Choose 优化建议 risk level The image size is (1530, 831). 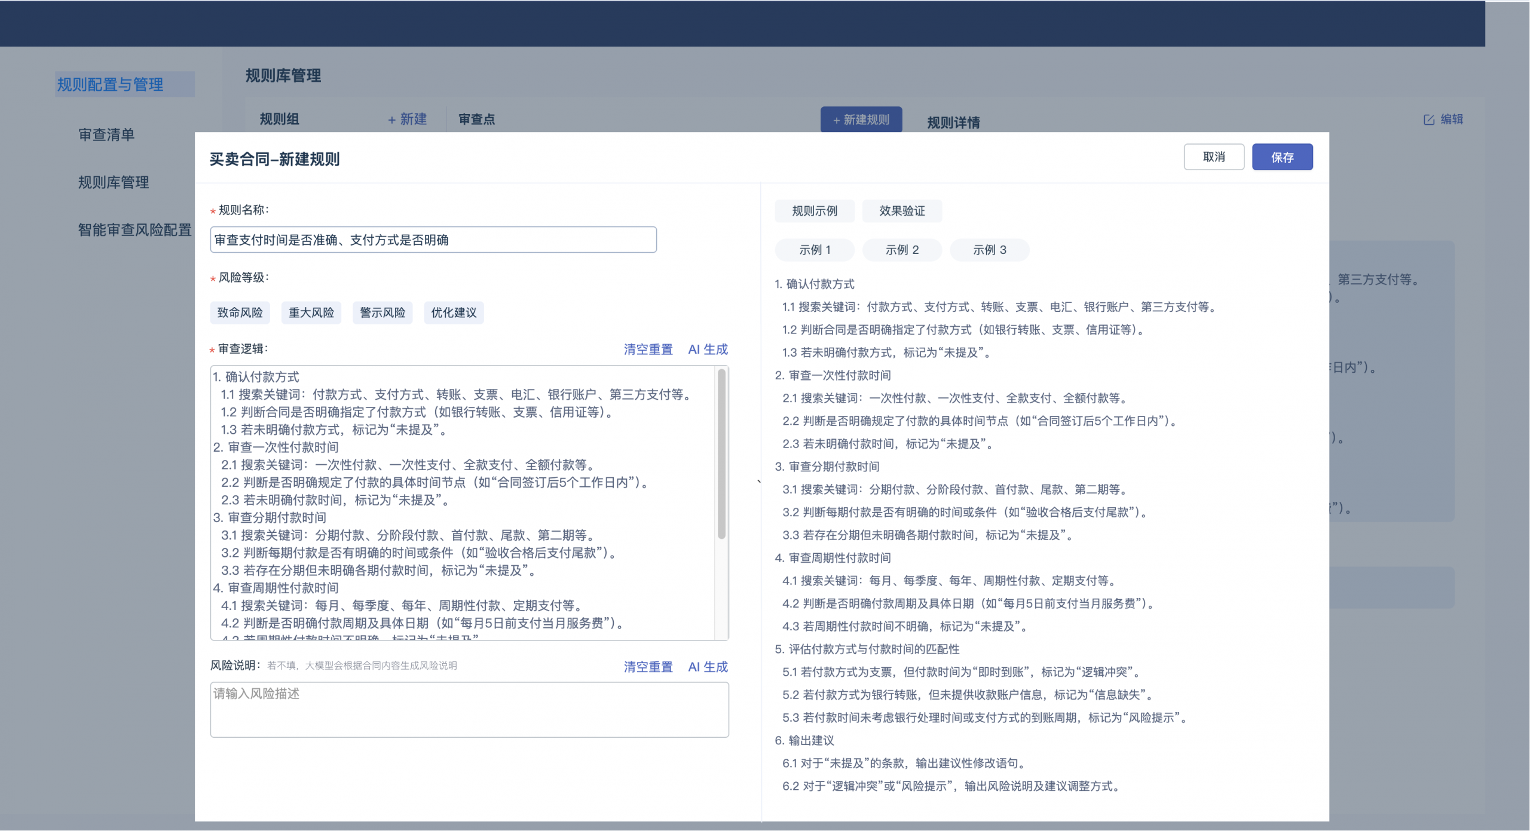click(x=454, y=312)
